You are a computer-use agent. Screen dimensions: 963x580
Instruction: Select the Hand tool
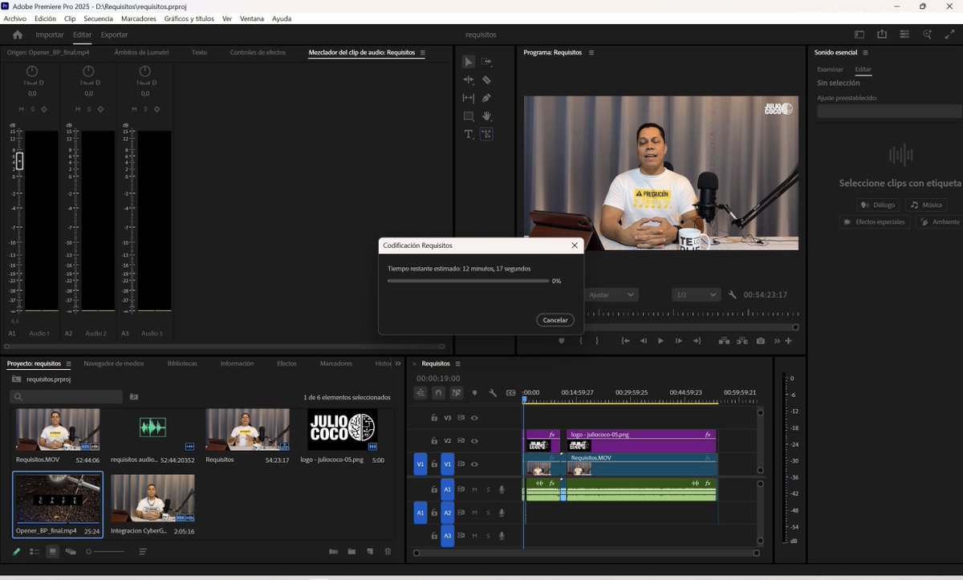point(486,116)
